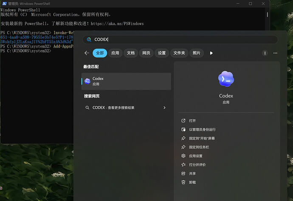This screenshot has height=201, width=293.
Task: Click the CODEX search input field
Action: (180, 39)
